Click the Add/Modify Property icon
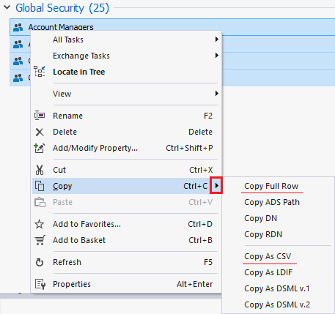 click(x=40, y=148)
